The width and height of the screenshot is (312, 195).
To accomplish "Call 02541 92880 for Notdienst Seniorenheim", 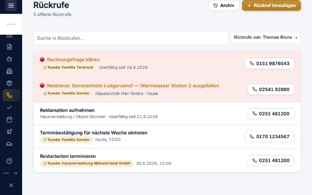I will pos(271,89).
